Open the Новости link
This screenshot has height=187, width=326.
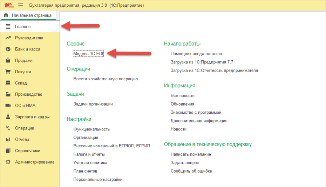(178, 129)
